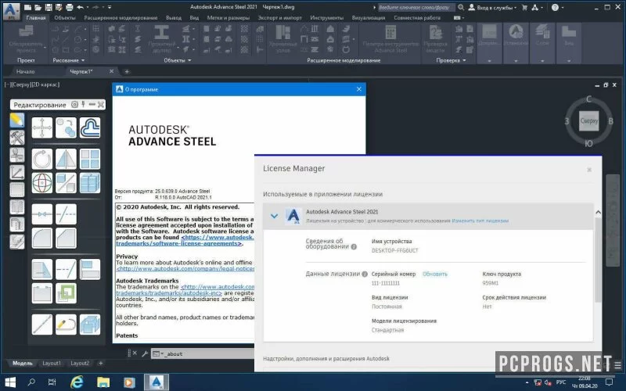
Task: Open the hammer tools category in palette sidebar
Action: click(x=16, y=138)
